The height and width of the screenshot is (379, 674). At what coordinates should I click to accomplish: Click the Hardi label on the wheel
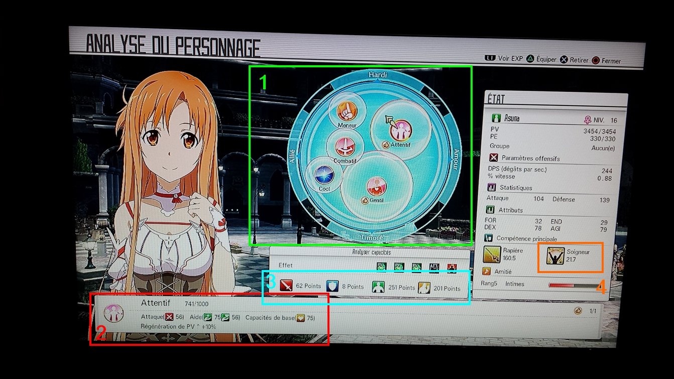pos(378,75)
